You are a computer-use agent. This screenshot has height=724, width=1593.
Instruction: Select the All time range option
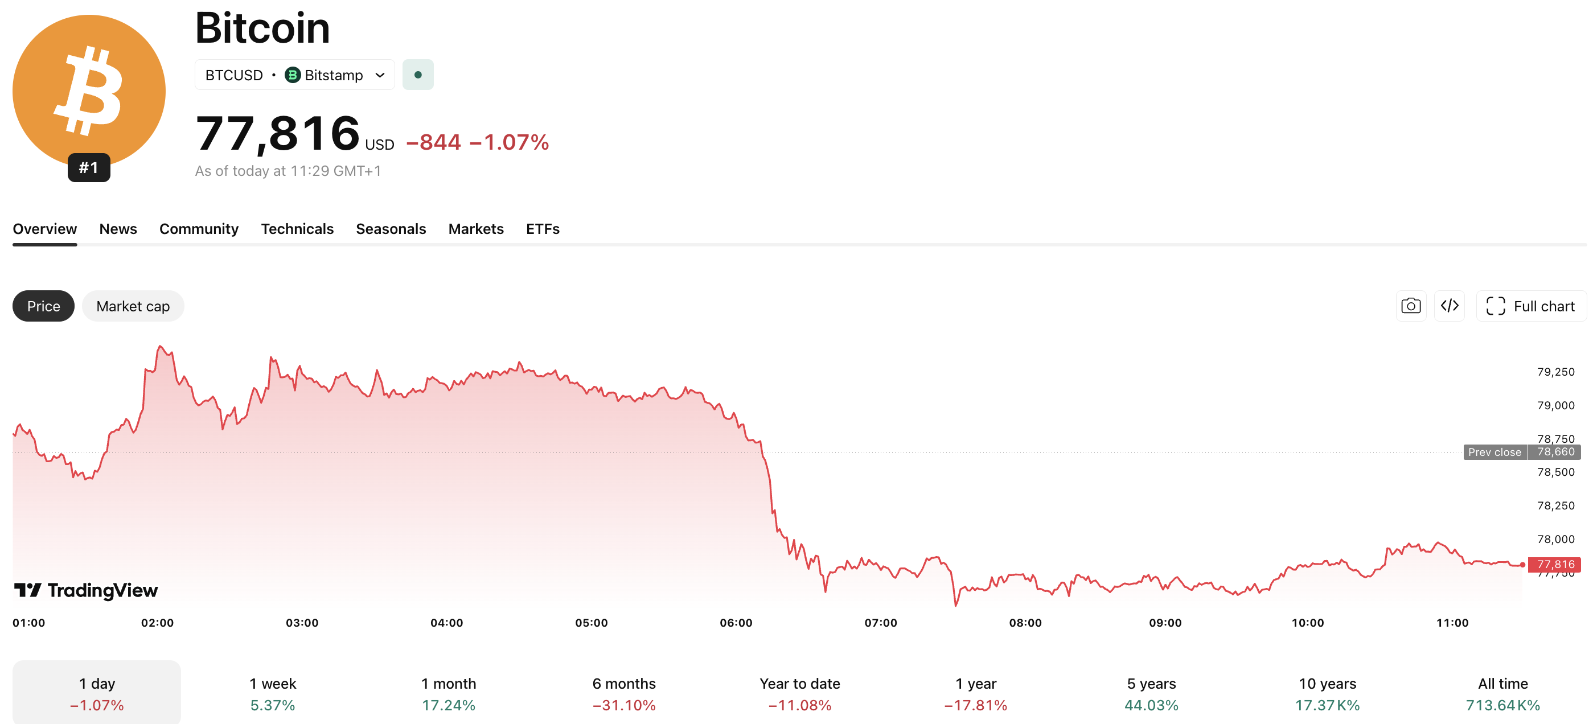pos(1502,692)
